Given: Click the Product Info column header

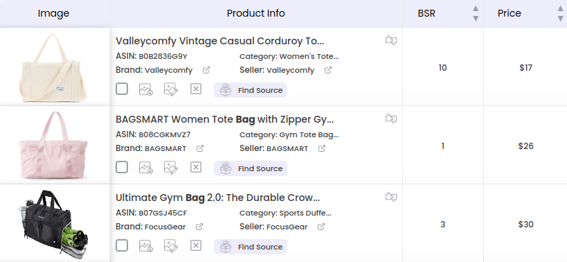Looking at the screenshot, I should coord(256,13).
